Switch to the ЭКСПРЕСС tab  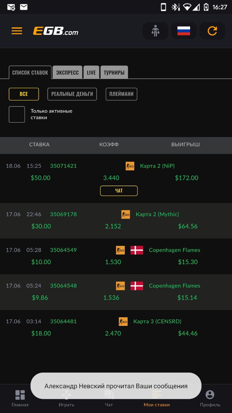tap(67, 72)
